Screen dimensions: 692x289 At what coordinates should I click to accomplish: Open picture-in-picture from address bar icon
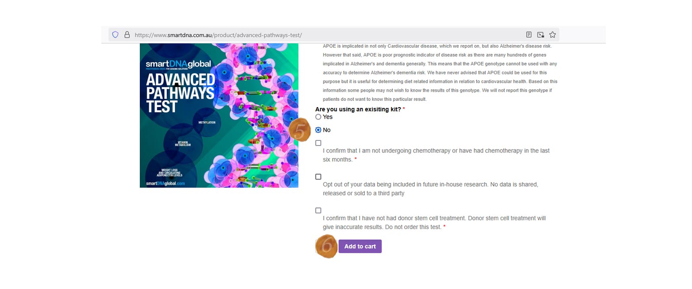540,35
